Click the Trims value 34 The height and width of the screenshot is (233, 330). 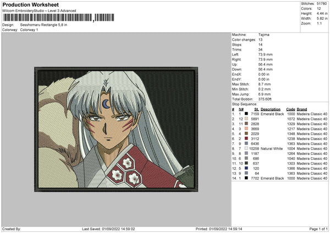[260, 49]
